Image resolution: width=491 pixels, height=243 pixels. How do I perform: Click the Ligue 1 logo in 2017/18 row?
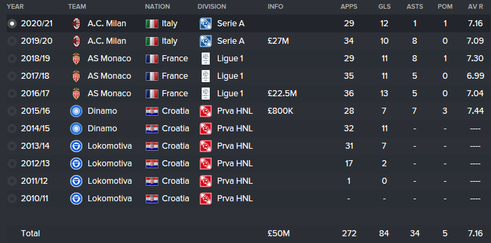click(x=206, y=76)
